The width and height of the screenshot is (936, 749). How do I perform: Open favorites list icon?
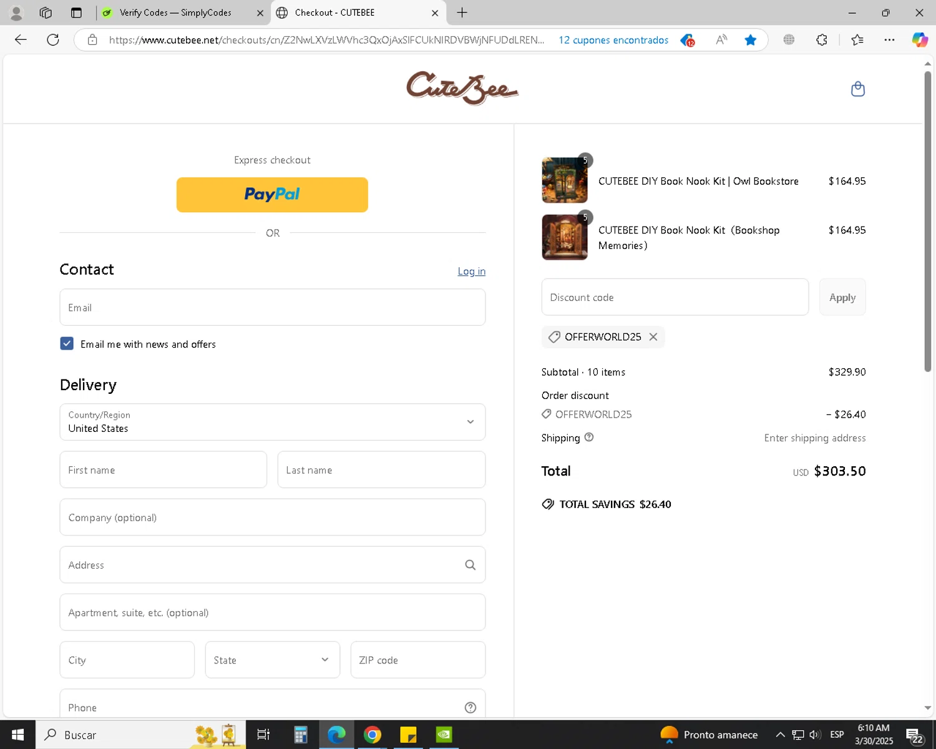pyautogui.click(x=857, y=40)
